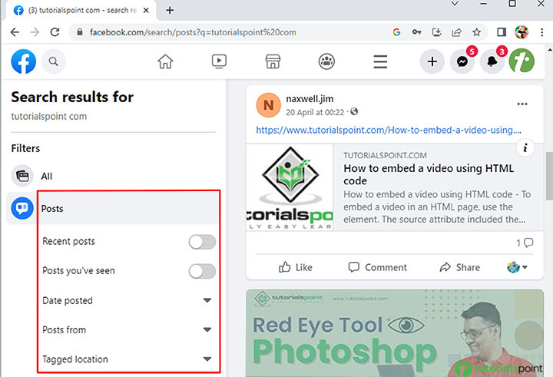The width and height of the screenshot is (553, 377).
Task: Click the browser address bar URL
Action: [x=193, y=32]
